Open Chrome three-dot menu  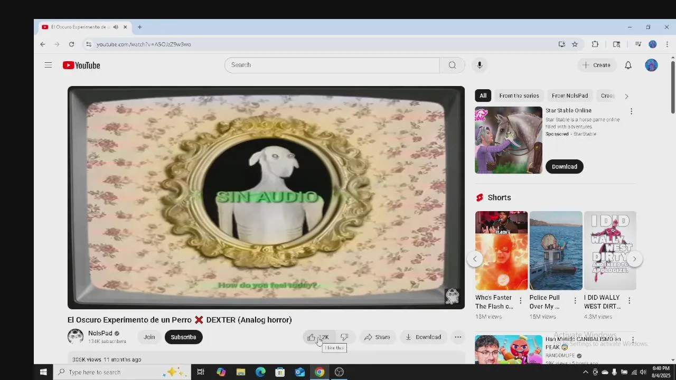(x=667, y=44)
